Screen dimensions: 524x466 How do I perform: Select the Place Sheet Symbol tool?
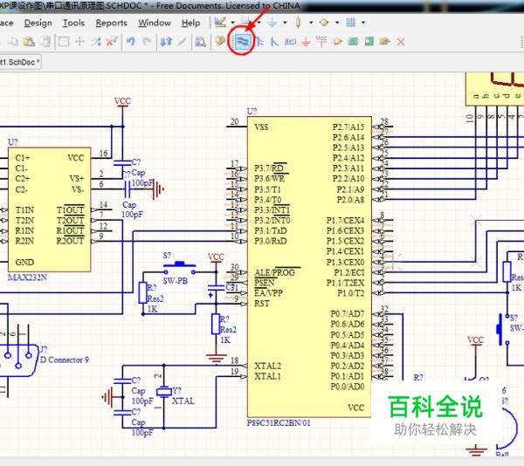click(x=353, y=42)
